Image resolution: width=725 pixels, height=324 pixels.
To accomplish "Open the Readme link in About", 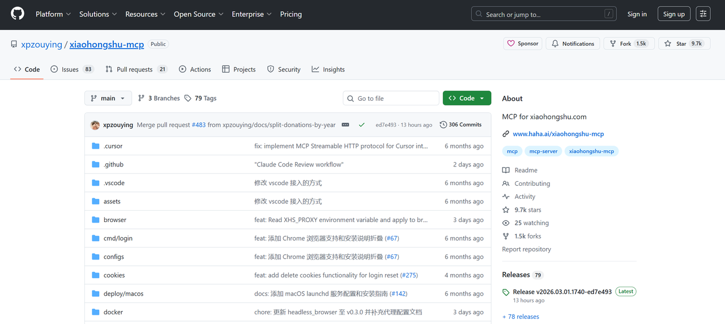I will (520, 170).
